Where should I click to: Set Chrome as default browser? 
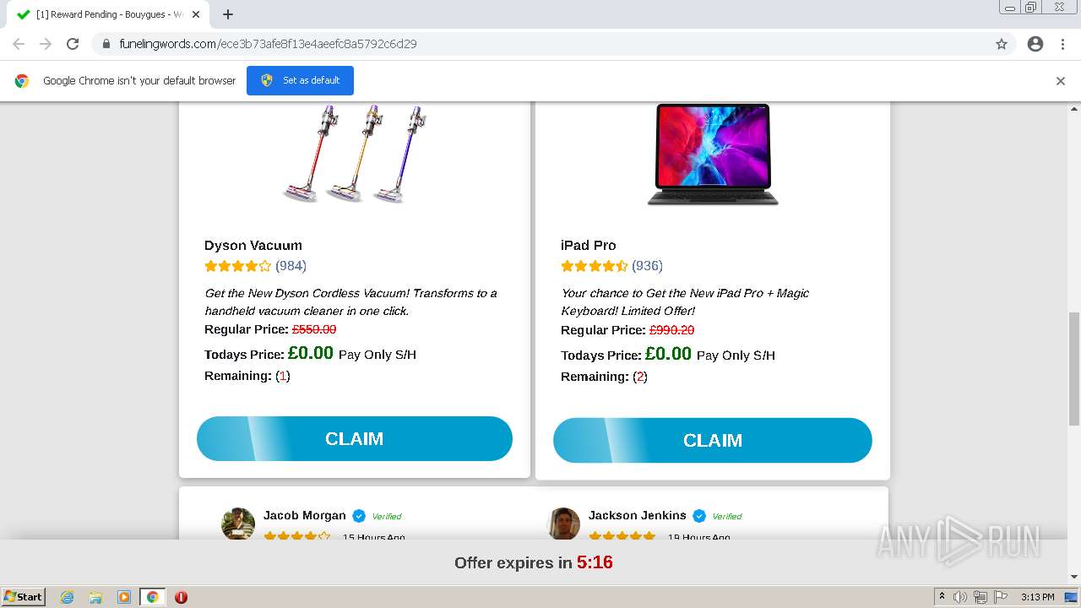[x=300, y=80]
